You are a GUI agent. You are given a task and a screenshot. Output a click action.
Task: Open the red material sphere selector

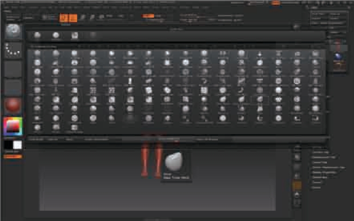13,106
